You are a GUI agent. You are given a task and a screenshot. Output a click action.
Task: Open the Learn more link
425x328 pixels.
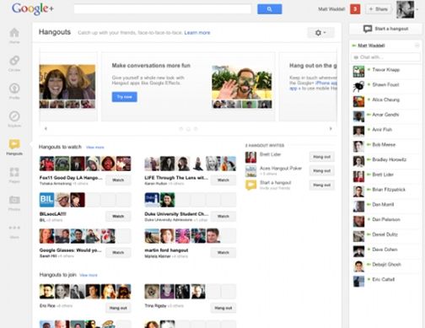[197, 33]
